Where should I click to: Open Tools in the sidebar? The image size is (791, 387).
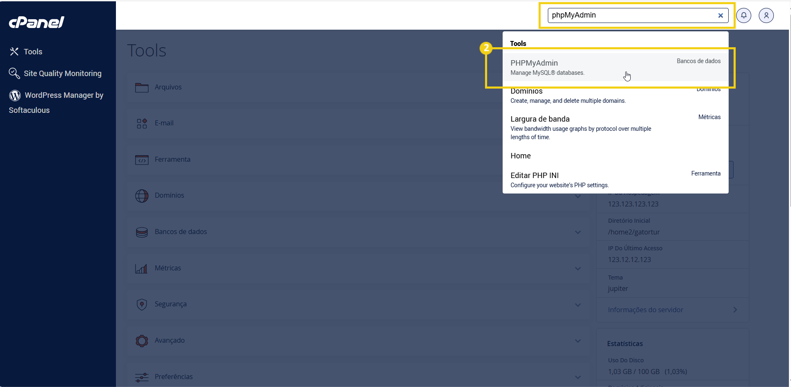point(33,52)
